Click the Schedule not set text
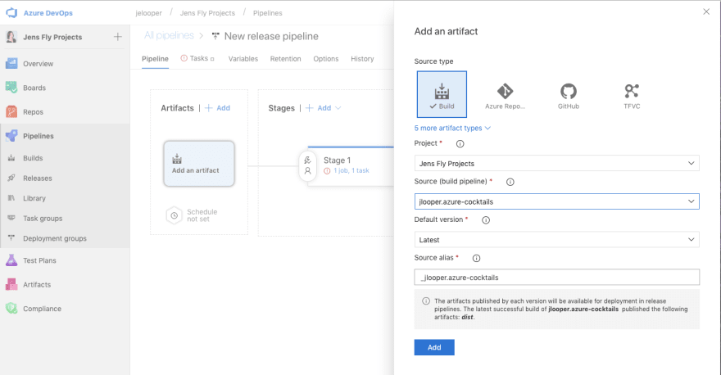The image size is (721, 375). [x=202, y=215]
